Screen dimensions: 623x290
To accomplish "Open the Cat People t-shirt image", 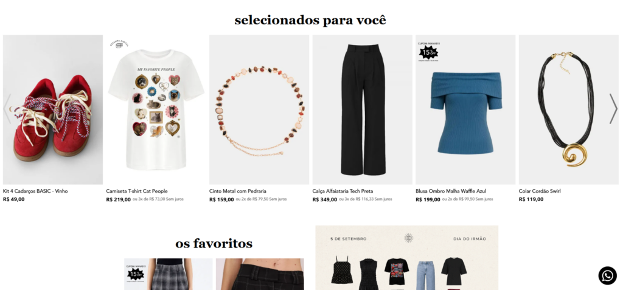I will click(156, 109).
